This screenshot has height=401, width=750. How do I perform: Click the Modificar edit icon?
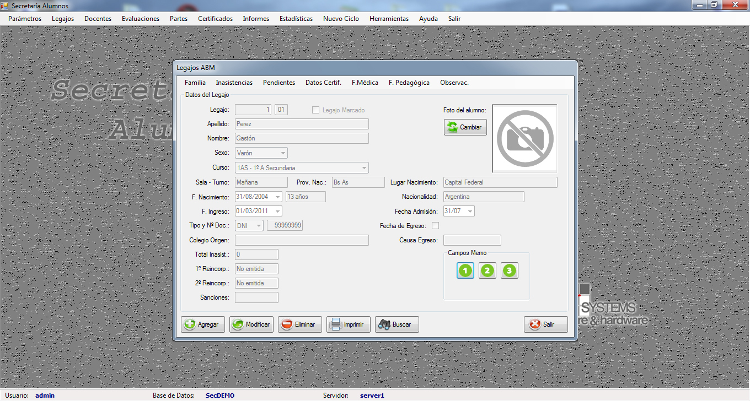[x=238, y=324]
